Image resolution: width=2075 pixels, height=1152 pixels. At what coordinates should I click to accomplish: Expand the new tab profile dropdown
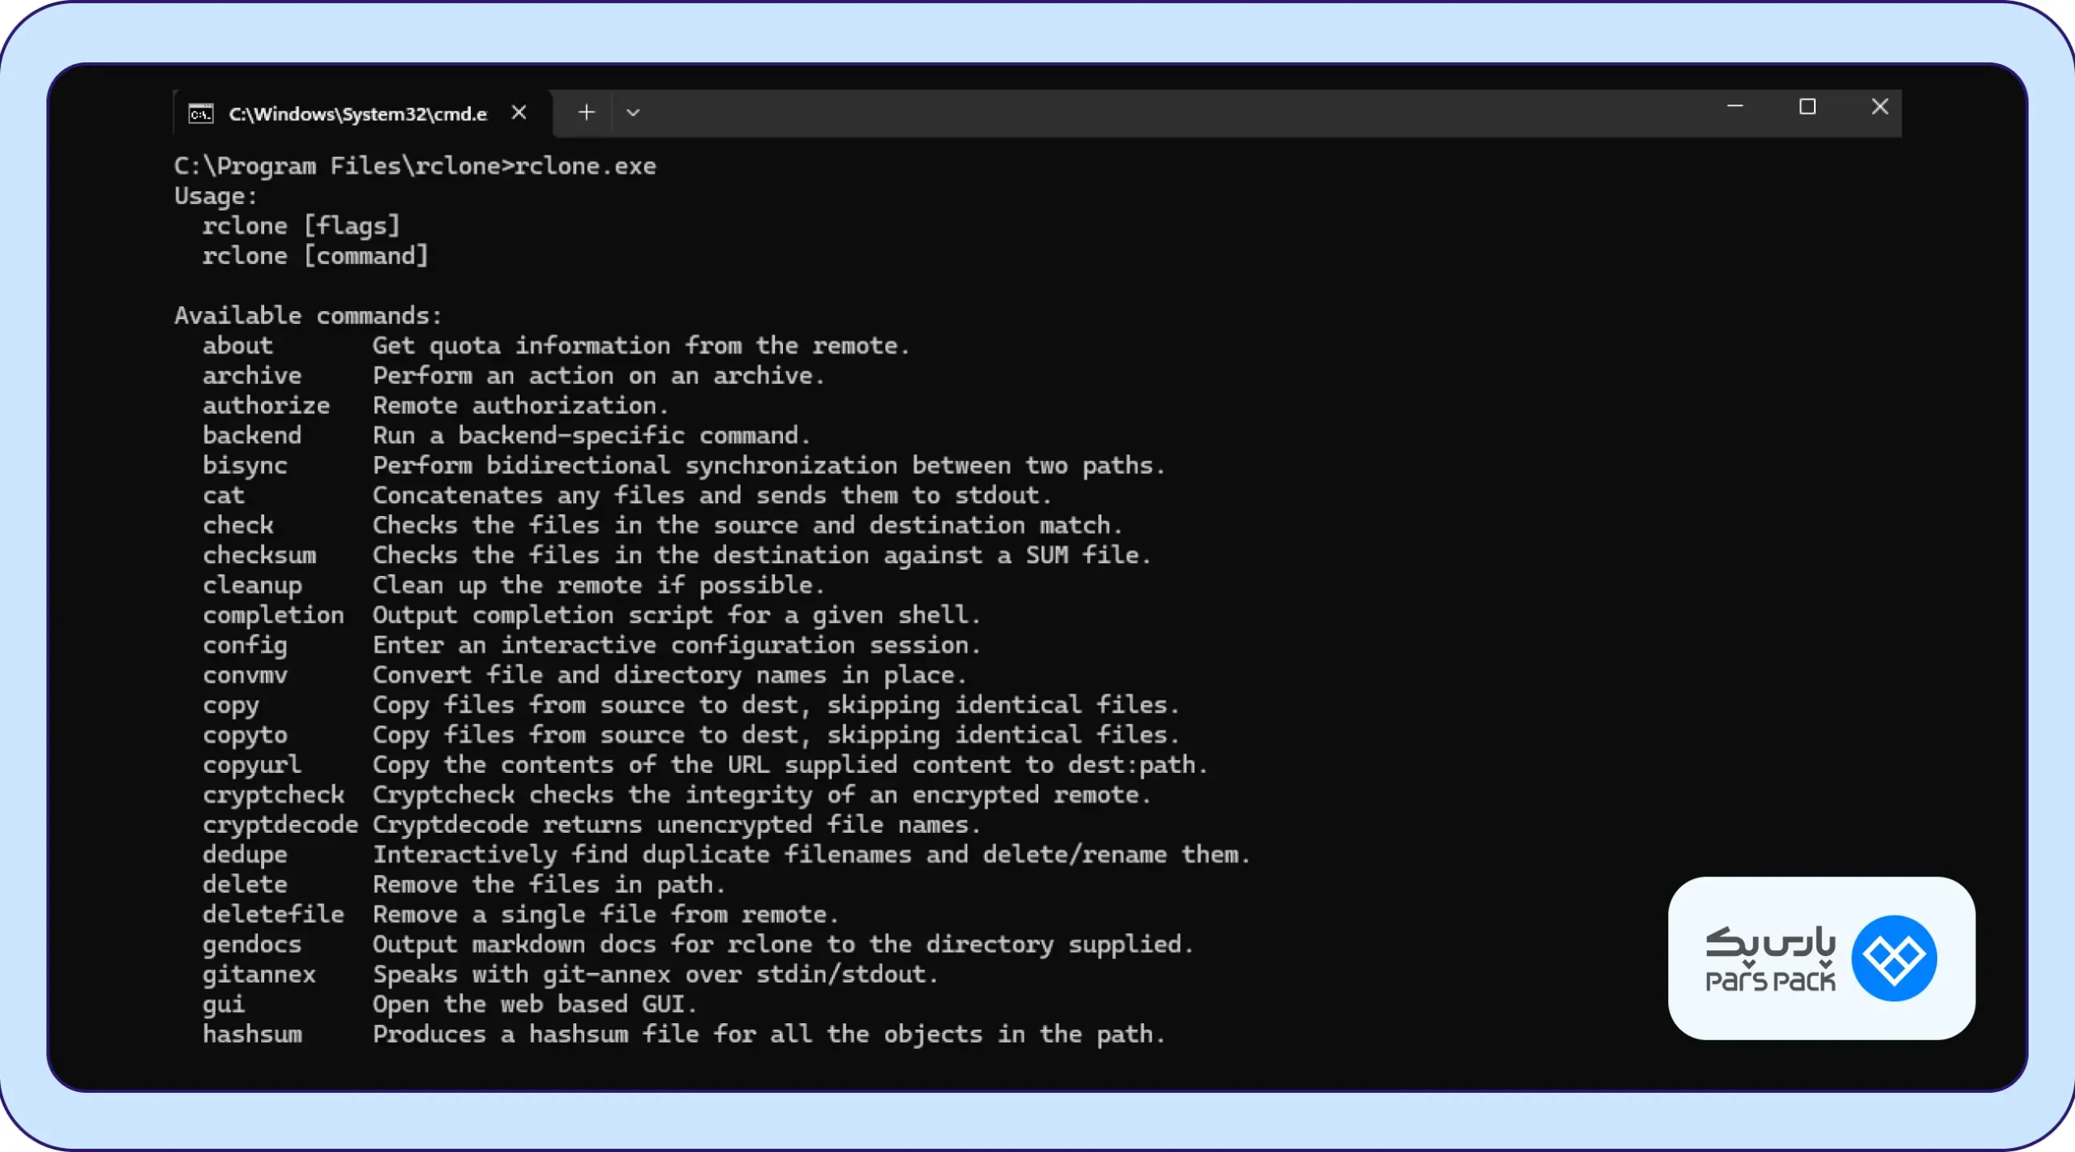[x=633, y=113]
